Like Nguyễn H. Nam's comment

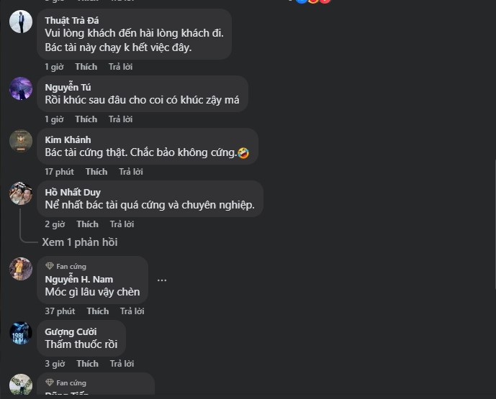click(x=97, y=311)
